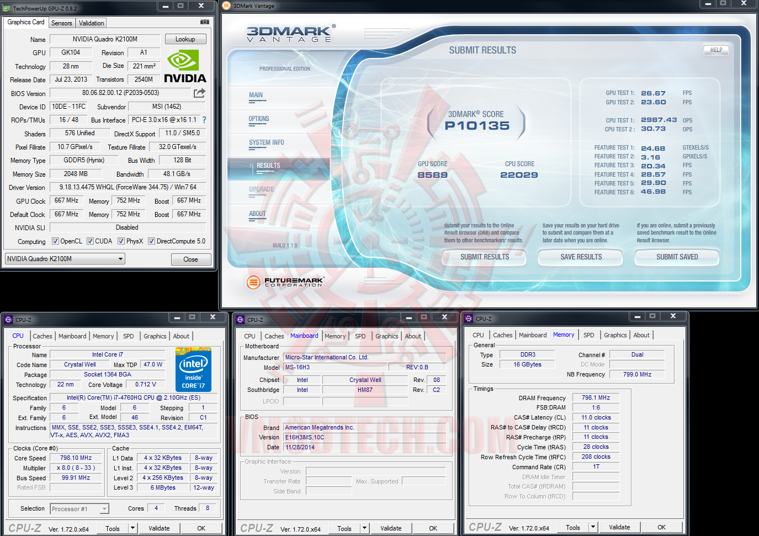Screen dimensions: 759x536
Task: Click the SUBMIT SAVED button
Action: point(677,257)
